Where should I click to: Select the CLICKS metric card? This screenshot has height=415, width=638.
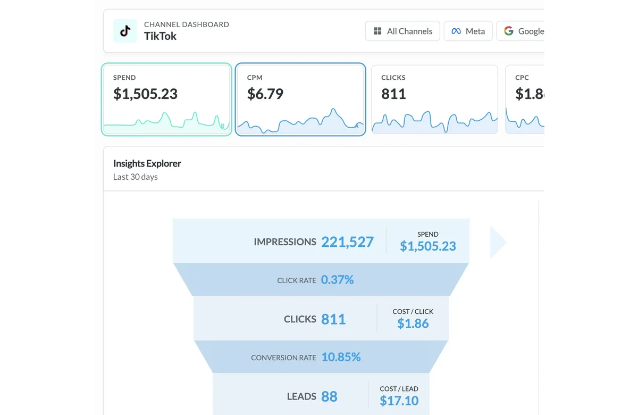tap(434, 99)
